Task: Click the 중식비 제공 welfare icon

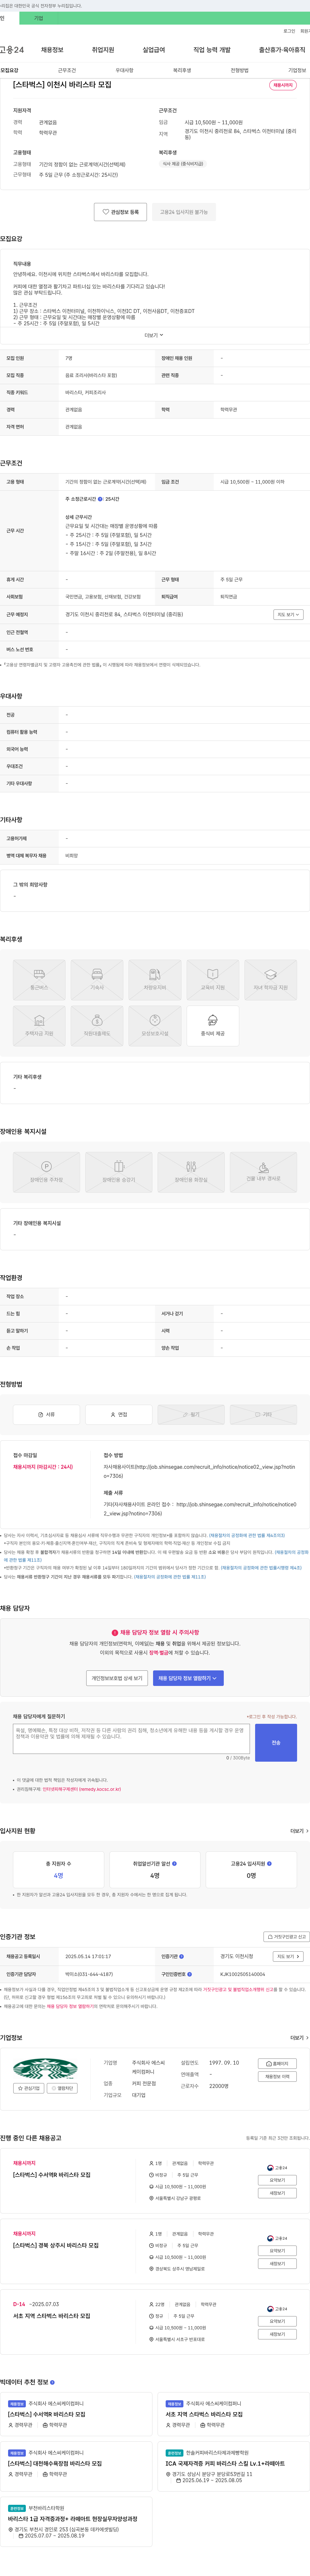Action: coord(212,1026)
